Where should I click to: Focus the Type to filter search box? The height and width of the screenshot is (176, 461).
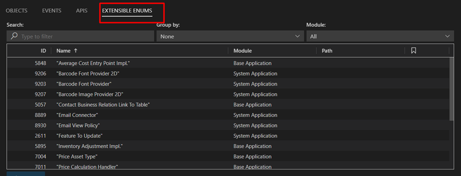[80, 36]
